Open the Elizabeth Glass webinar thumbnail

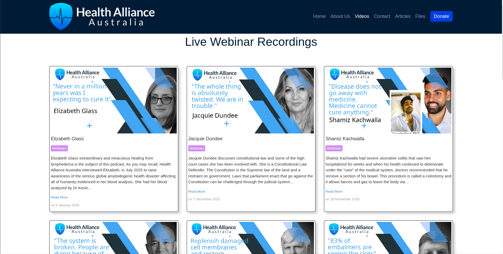pyautogui.click(x=114, y=101)
